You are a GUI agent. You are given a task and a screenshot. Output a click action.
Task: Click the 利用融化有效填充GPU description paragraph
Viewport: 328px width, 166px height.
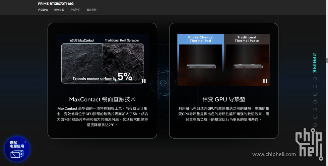pyautogui.click(x=223, y=114)
